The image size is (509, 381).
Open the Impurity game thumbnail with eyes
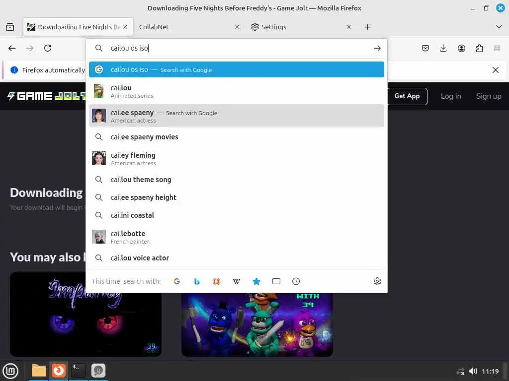85,314
